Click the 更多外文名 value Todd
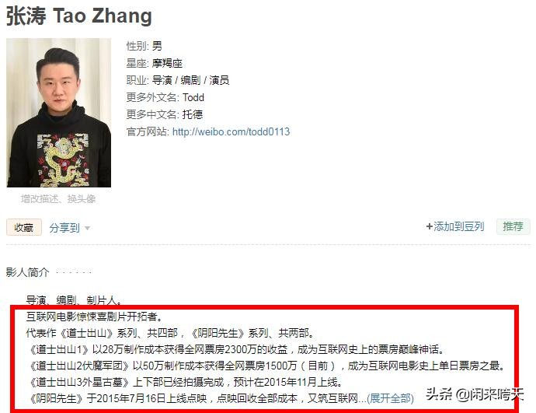Viewport: 536px width, 413px height. [193, 97]
